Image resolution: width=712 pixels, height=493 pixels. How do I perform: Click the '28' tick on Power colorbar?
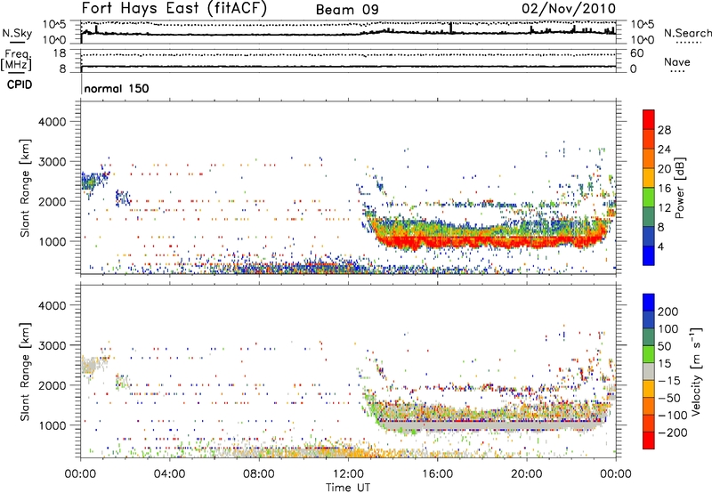click(664, 130)
